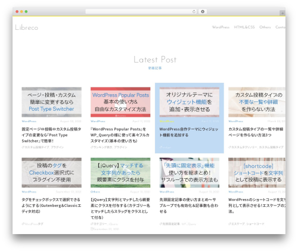Viewport: 298px width, 252px height.
Task: Click Others category on jQuery card
Action: coord(95,192)
